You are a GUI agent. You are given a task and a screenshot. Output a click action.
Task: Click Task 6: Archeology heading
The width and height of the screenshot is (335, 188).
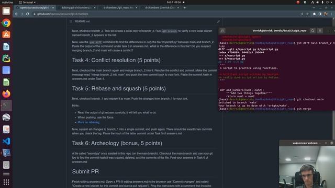(117, 143)
